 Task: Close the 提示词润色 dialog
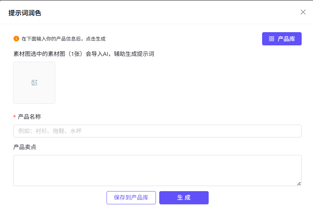point(303,12)
